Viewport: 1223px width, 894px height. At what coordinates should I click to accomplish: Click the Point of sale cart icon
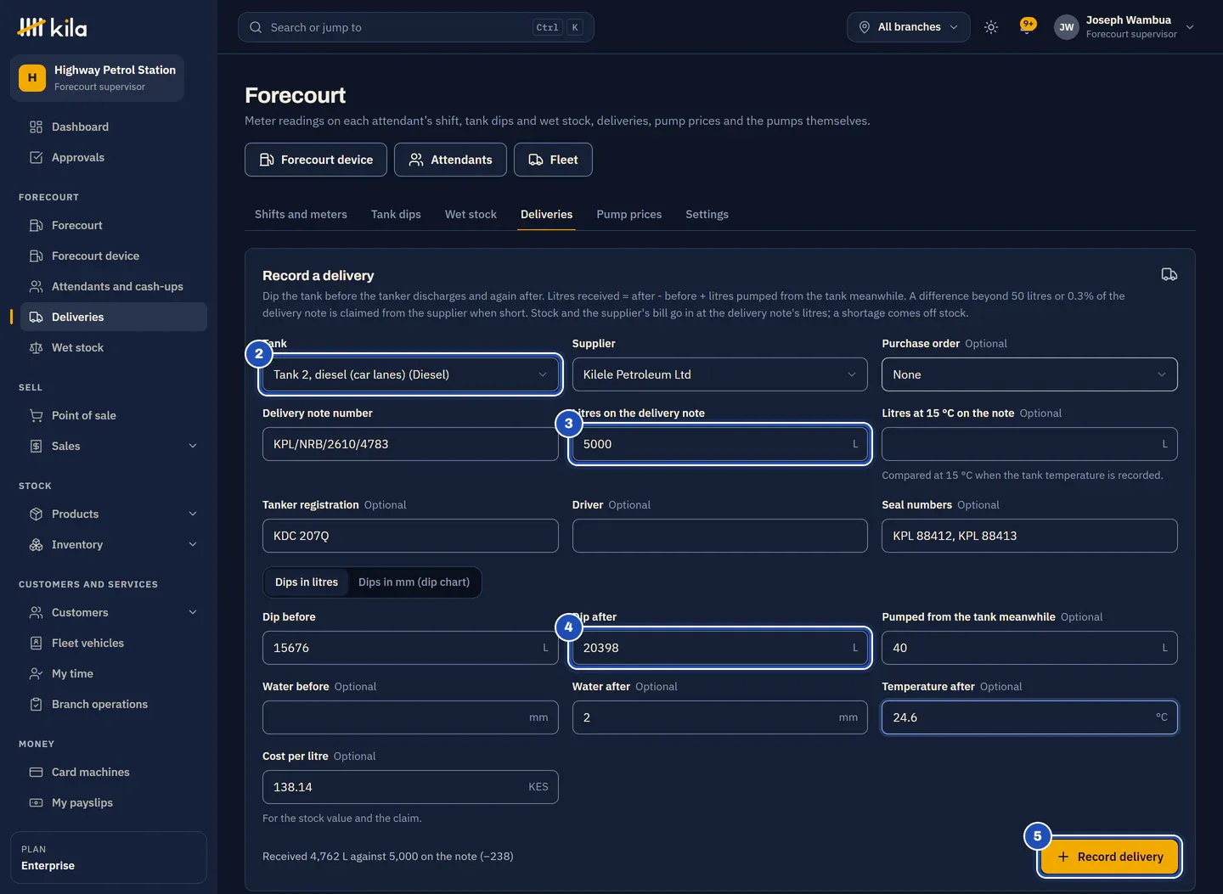(x=36, y=415)
